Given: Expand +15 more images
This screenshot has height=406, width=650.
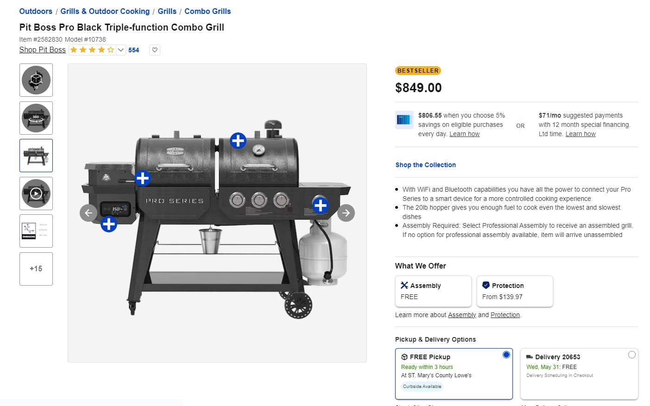Looking at the screenshot, I should pyautogui.click(x=36, y=269).
